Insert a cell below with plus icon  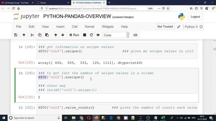point(24,35)
